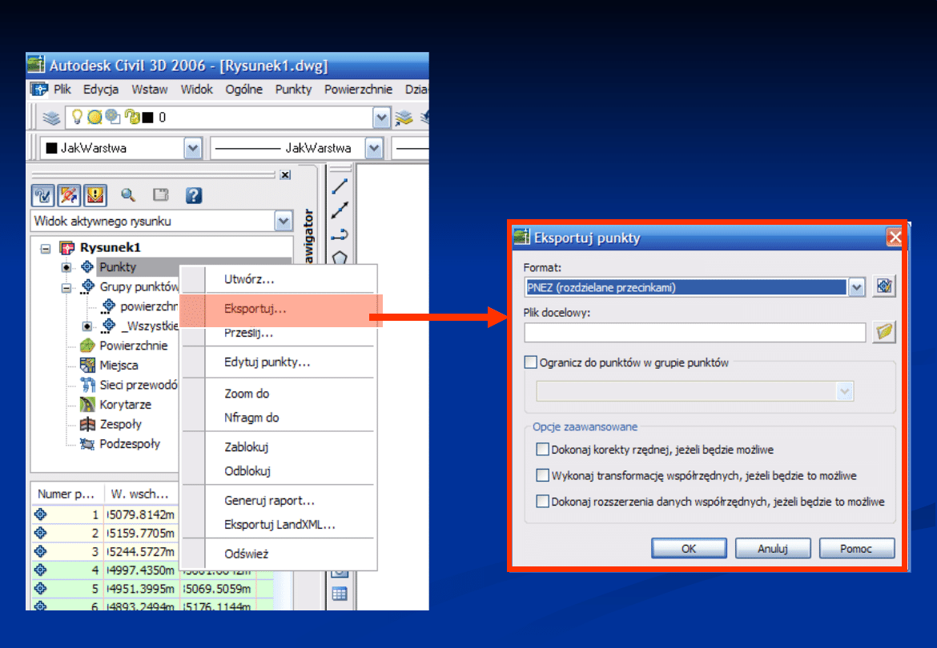The image size is (937, 648).
Task: Choose Eksportuj... from context menu
Action: click(x=255, y=309)
